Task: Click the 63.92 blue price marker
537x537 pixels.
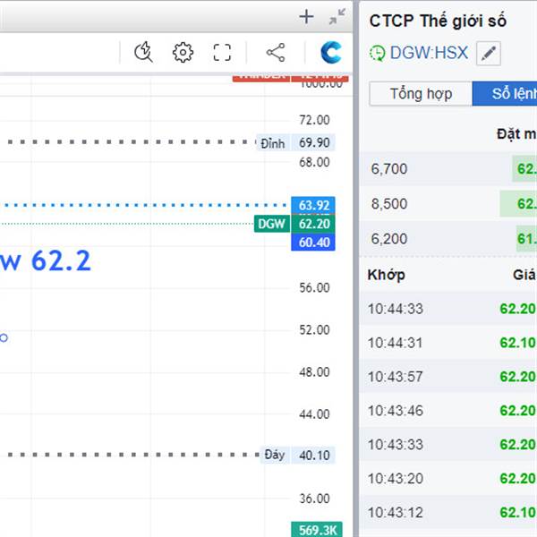Action: pyautogui.click(x=313, y=205)
